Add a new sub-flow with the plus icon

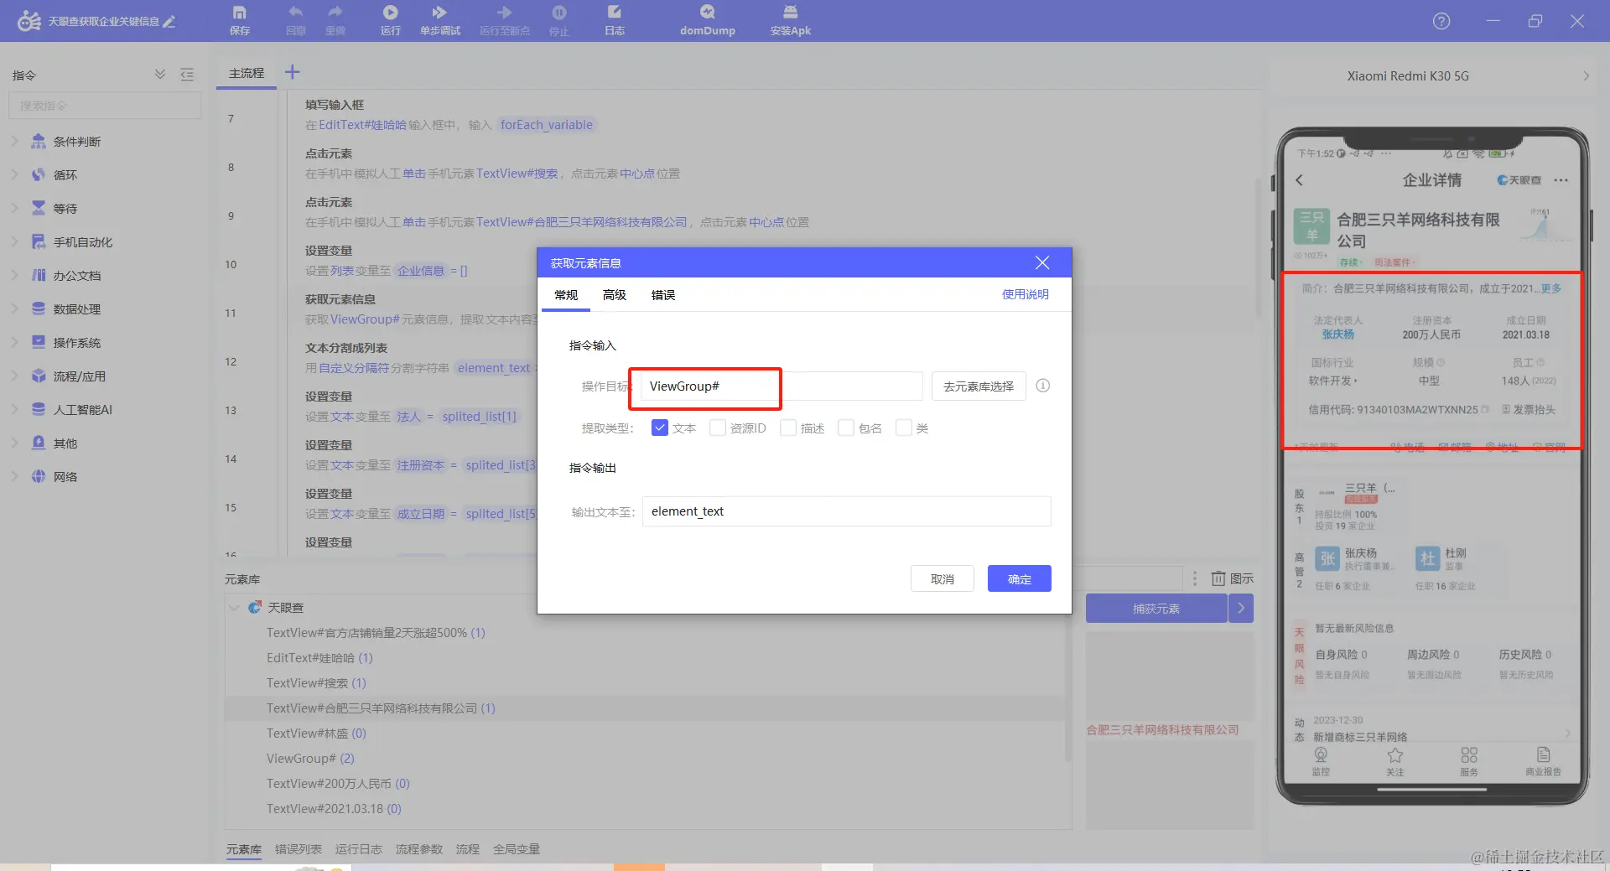click(x=292, y=73)
